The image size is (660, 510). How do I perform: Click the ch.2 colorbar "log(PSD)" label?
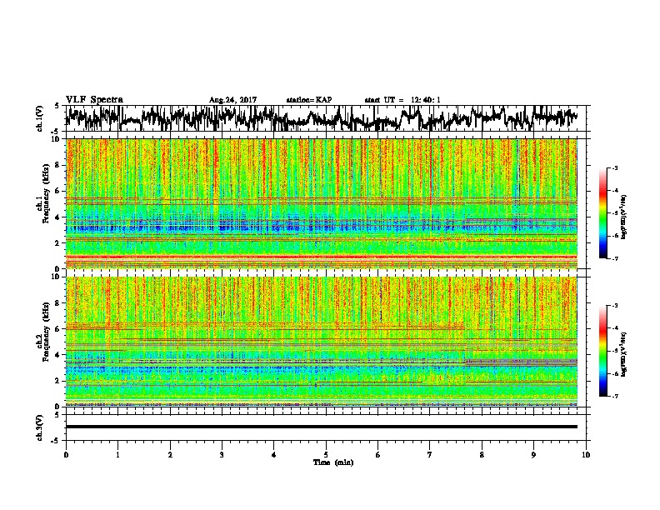[623, 354]
